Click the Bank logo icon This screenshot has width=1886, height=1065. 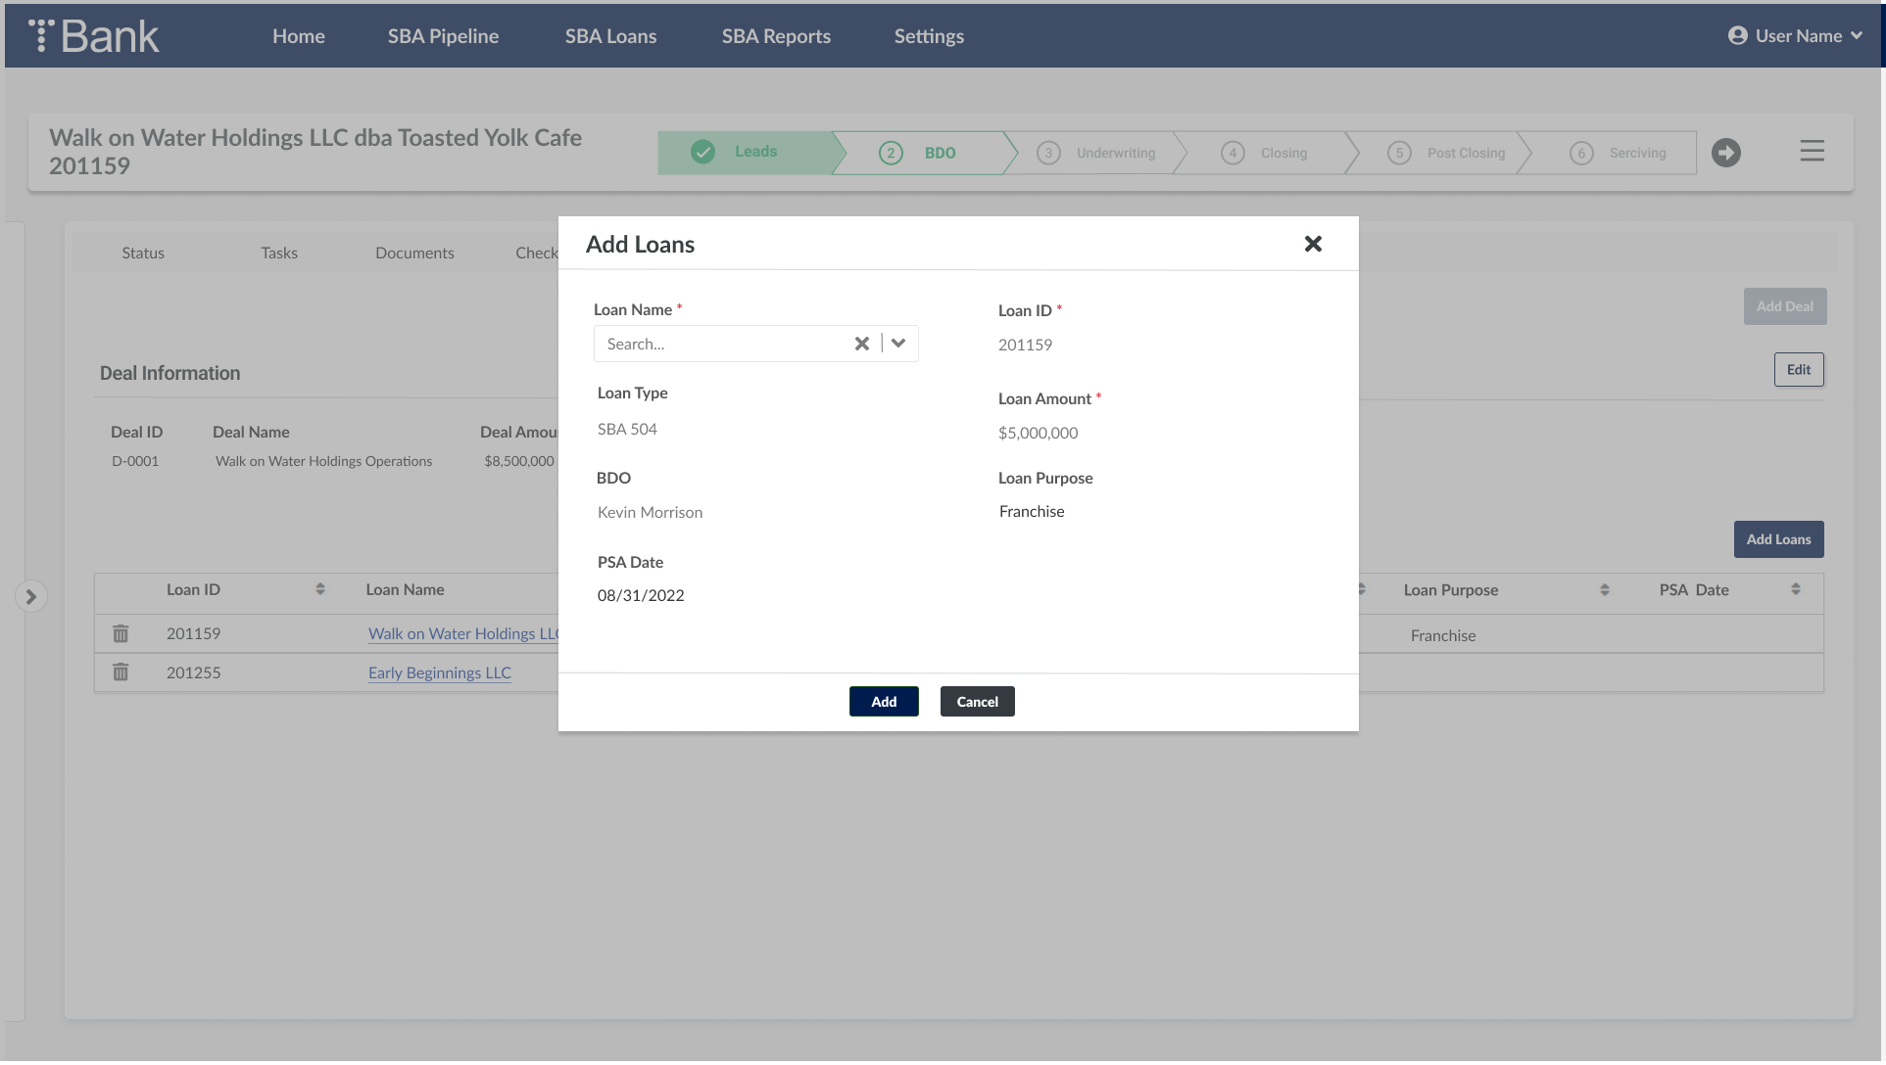pyautogui.click(x=41, y=35)
